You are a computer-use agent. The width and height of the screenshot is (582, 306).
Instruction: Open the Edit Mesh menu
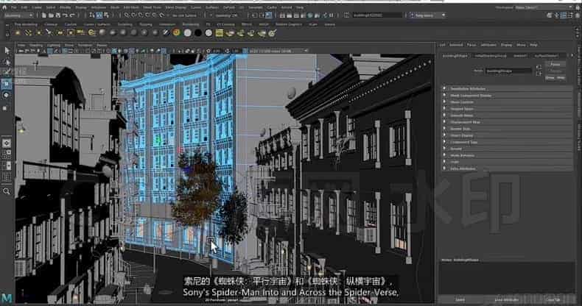(x=131, y=7)
